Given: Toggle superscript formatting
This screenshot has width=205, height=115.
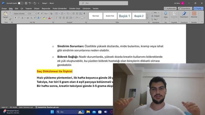Looking at the screenshot, I should (x=35, y=18).
